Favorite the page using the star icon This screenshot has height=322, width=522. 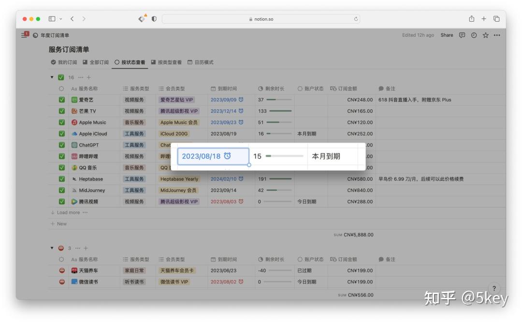click(x=485, y=35)
